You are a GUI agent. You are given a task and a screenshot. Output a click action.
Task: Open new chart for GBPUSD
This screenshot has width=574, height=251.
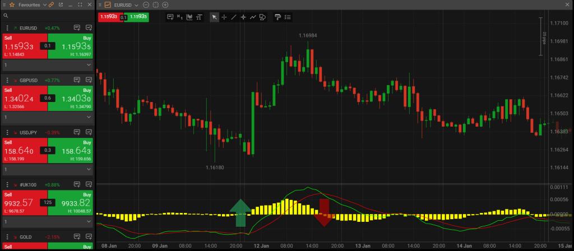pyautogui.click(x=81, y=81)
